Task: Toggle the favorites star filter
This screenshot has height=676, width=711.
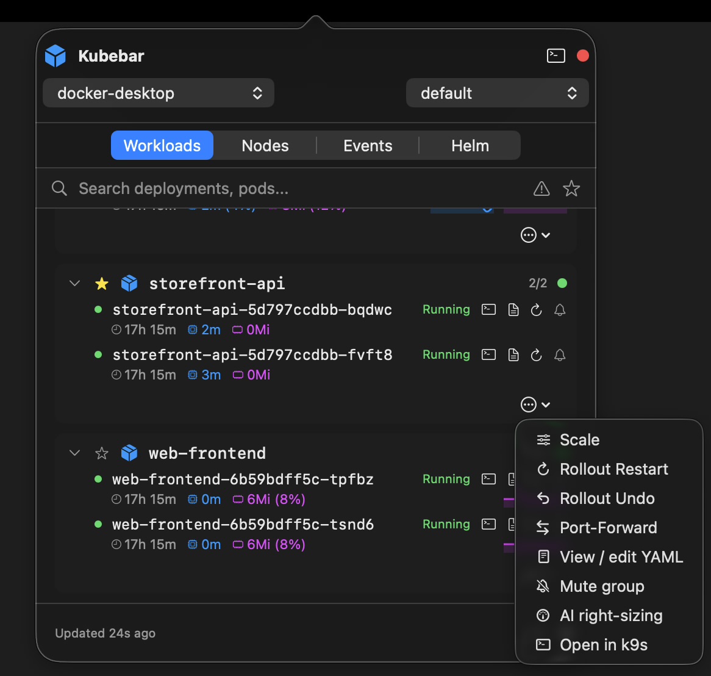Action: (571, 189)
